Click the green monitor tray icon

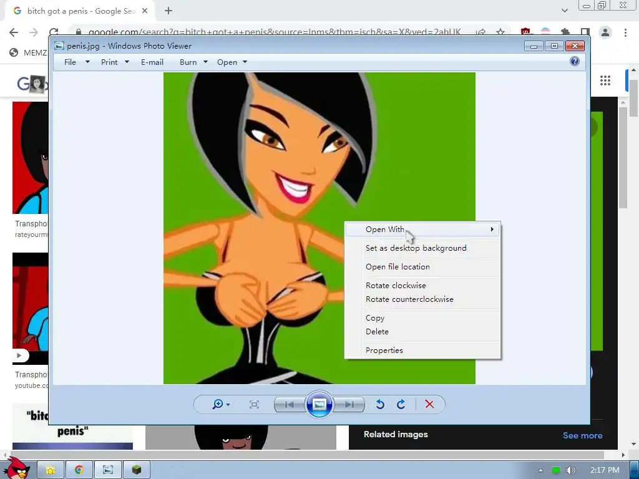[x=555, y=470]
